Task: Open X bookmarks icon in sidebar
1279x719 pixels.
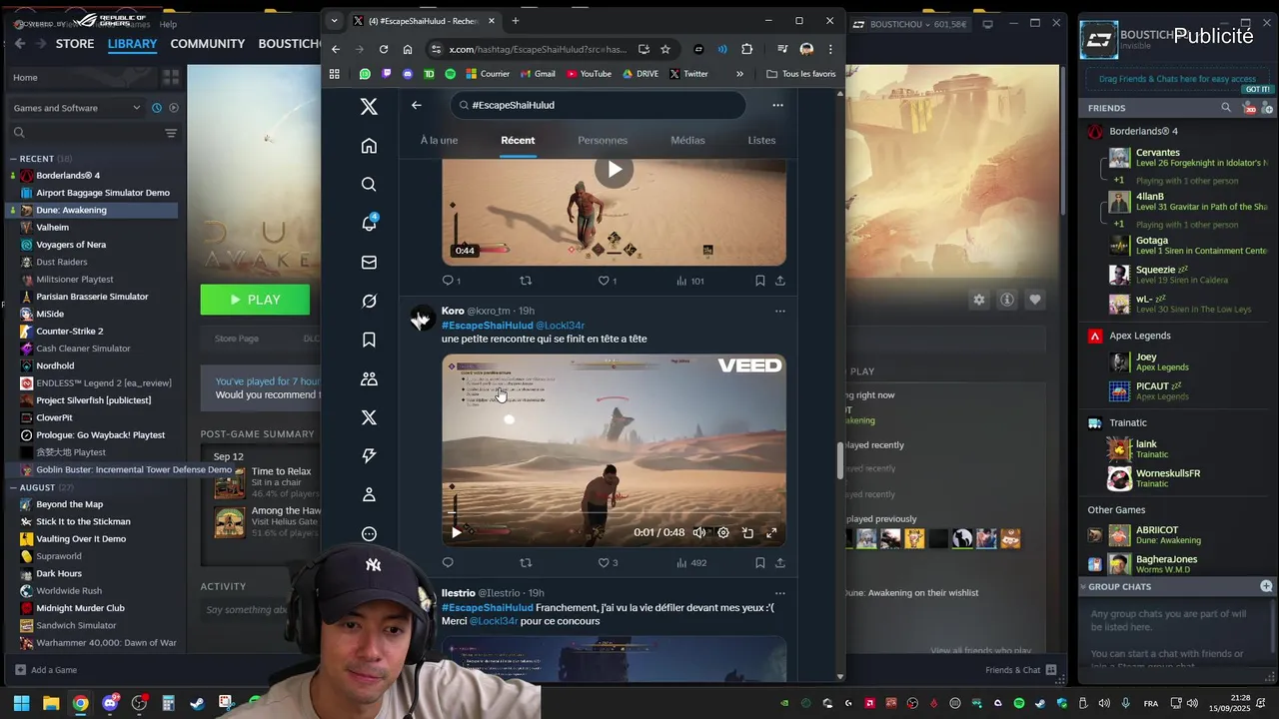Action: point(369,340)
